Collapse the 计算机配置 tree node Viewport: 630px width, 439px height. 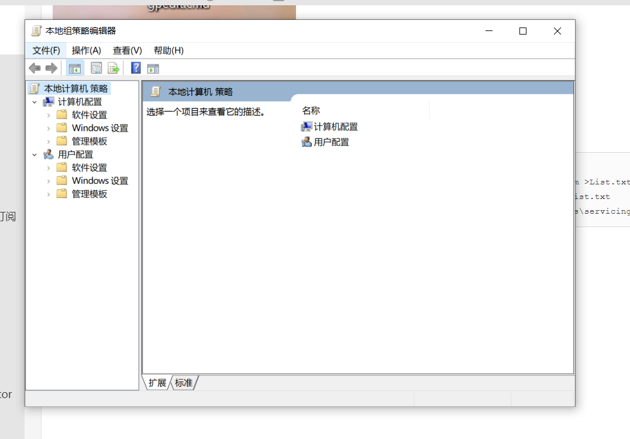point(35,102)
